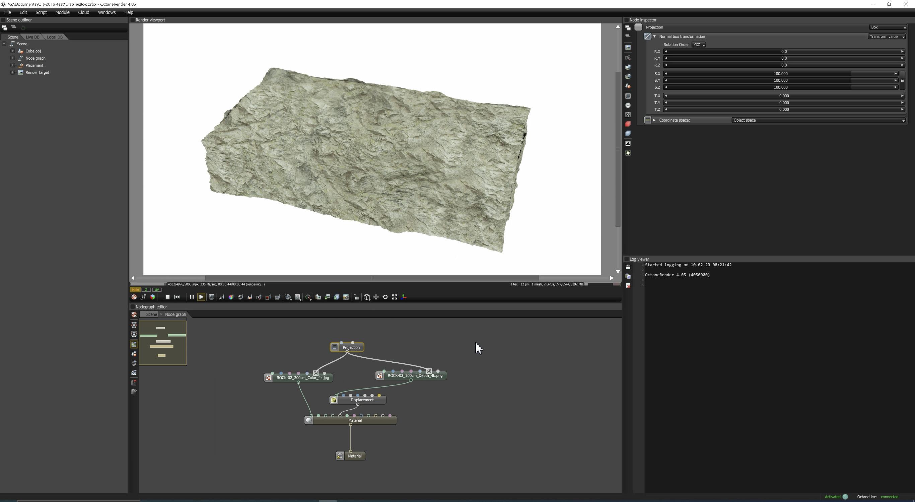Click the restart render icon

pyautogui.click(x=177, y=297)
